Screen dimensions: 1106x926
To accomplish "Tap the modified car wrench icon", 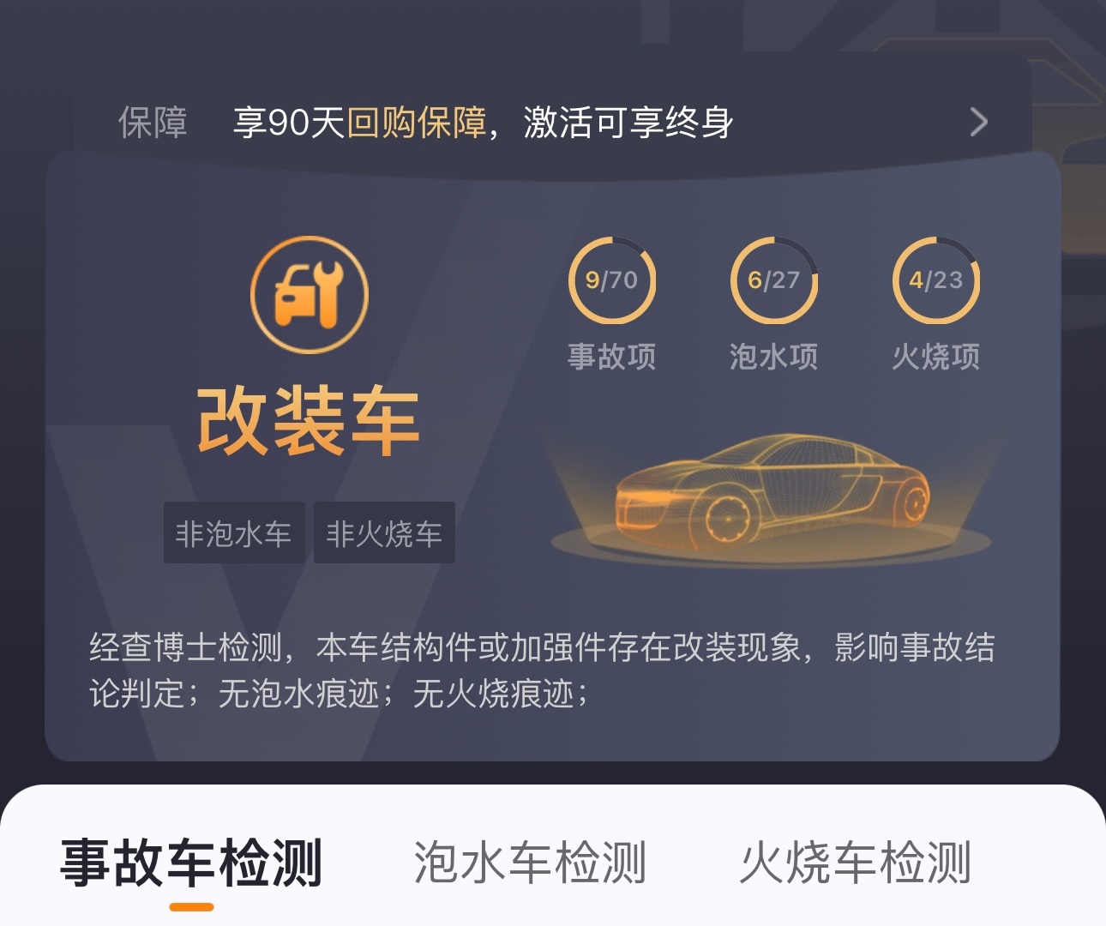I will coord(309,295).
